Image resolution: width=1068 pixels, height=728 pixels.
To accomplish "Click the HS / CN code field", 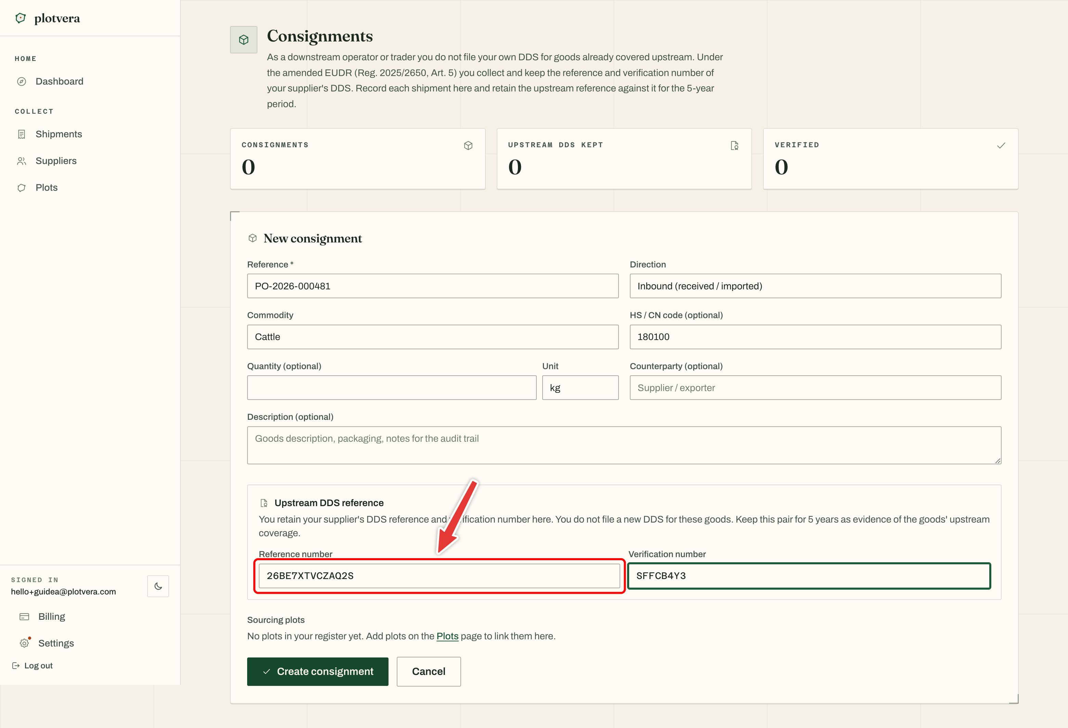I will (815, 337).
